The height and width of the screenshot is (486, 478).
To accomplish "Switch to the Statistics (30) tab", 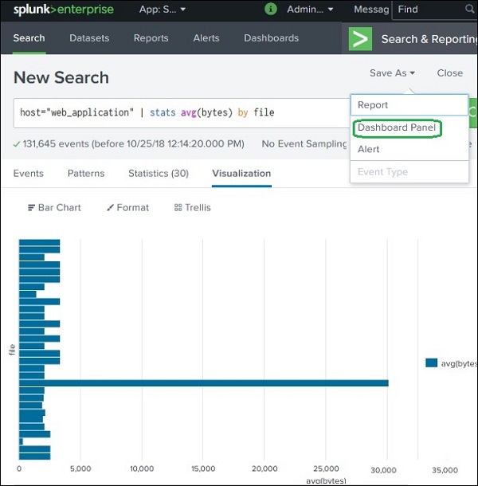I will (159, 173).
